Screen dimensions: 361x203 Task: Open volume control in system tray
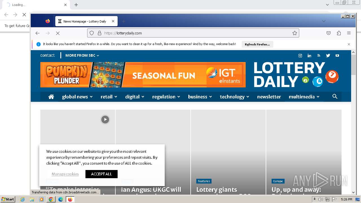[321, 199]
